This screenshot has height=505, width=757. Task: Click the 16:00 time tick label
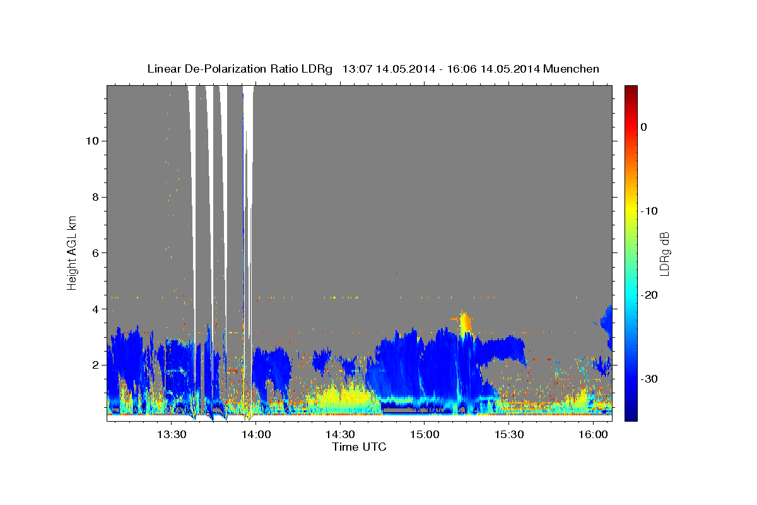pos(594,434)
